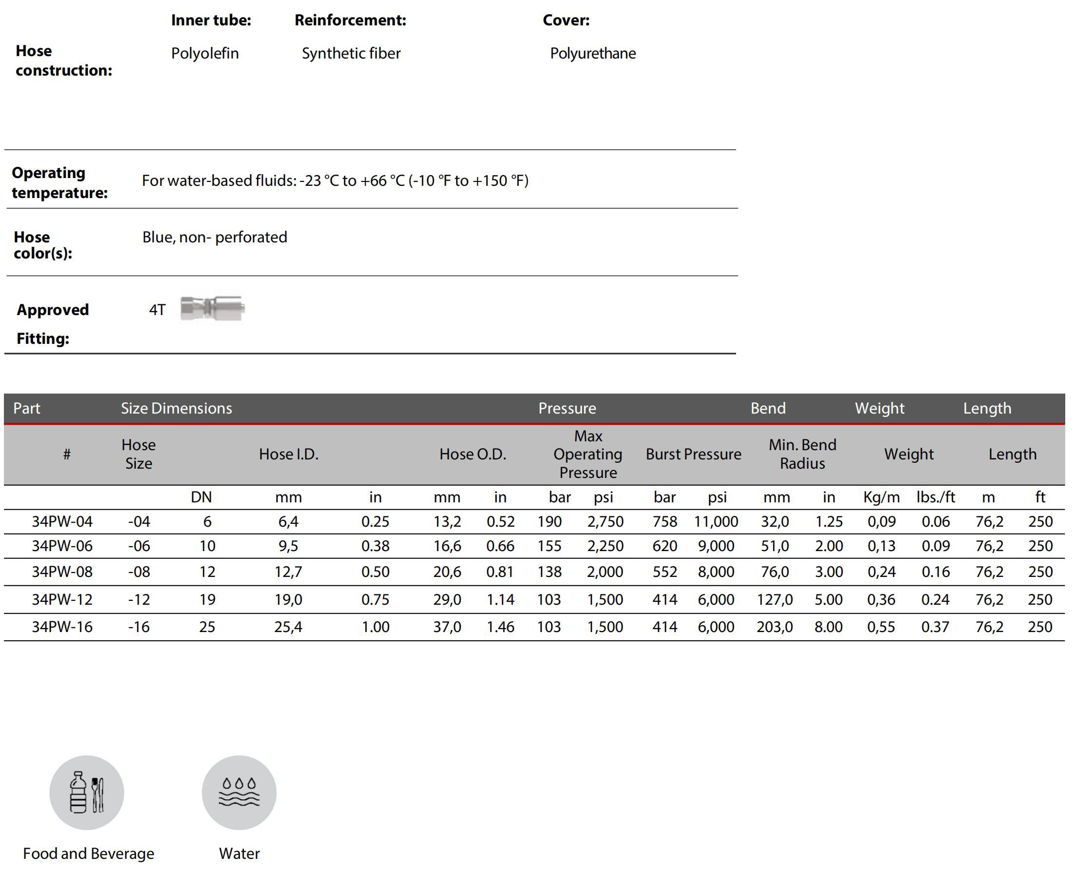This screenshot has width=1076, height=872.
Task: Click the 4T fitting image
Action: click(x=212, y=308)
